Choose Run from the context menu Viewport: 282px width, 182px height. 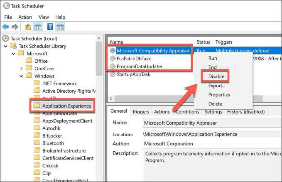(x=213, y=58)
